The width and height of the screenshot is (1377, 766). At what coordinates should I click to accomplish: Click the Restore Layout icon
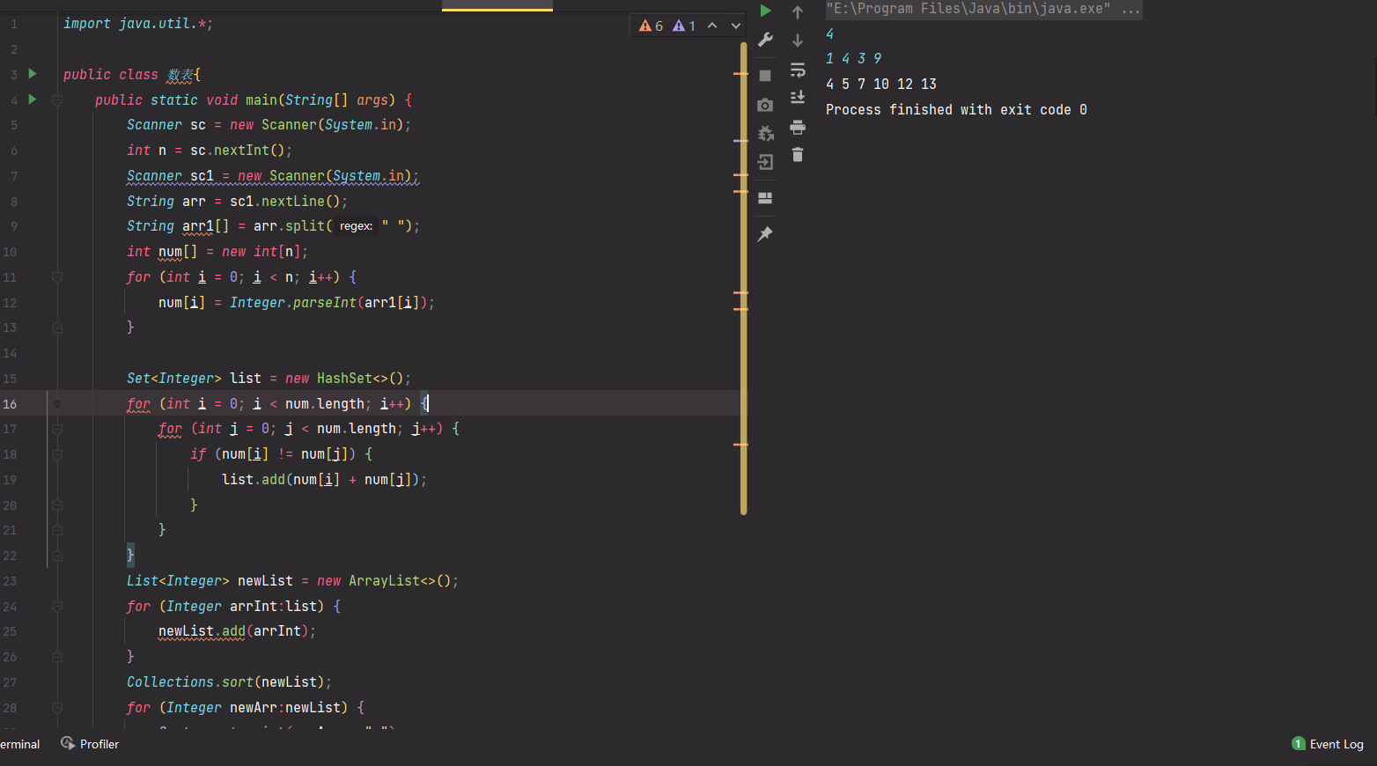[765, 198]
